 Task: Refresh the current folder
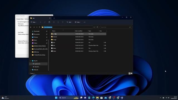click(97, 27)
